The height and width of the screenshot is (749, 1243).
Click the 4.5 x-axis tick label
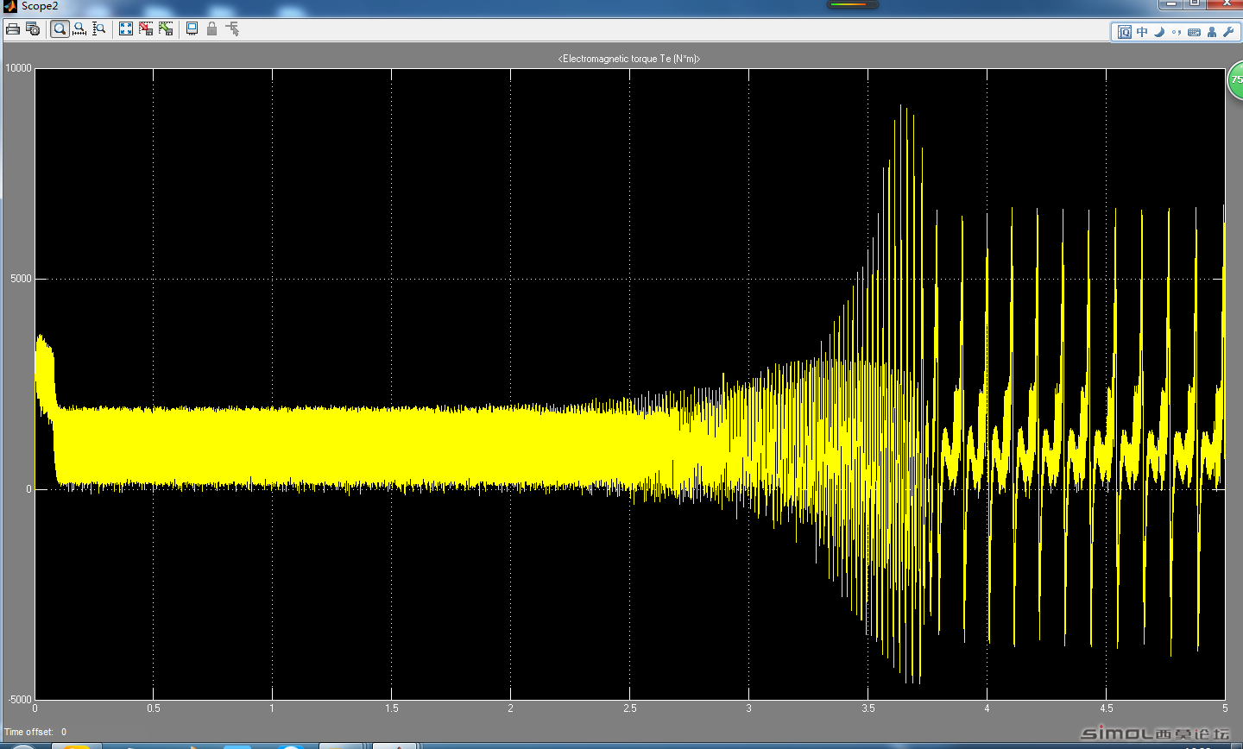pyautogui.click(x=1106, y=708)
